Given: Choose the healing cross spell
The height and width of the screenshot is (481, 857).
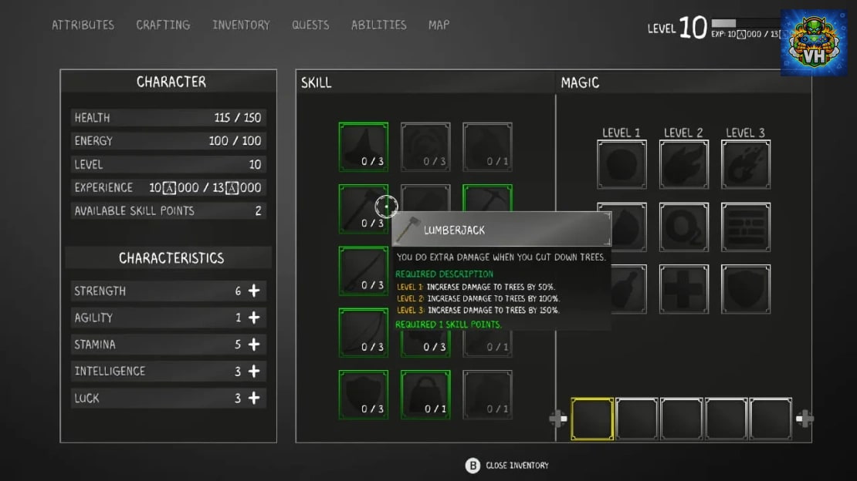Looking at the screenshot, I should pyautogui.click(x=684, y=289).
